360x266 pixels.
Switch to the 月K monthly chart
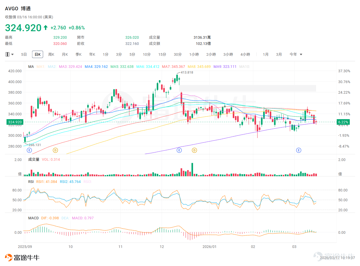65,54
